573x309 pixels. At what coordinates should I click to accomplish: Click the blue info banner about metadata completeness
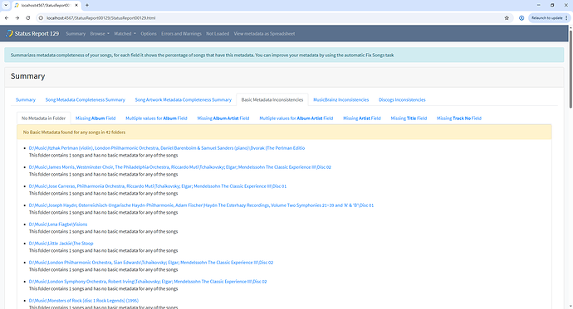point(284,55)
